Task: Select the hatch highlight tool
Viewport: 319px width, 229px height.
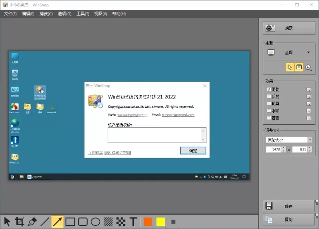Action: [108, 221]
